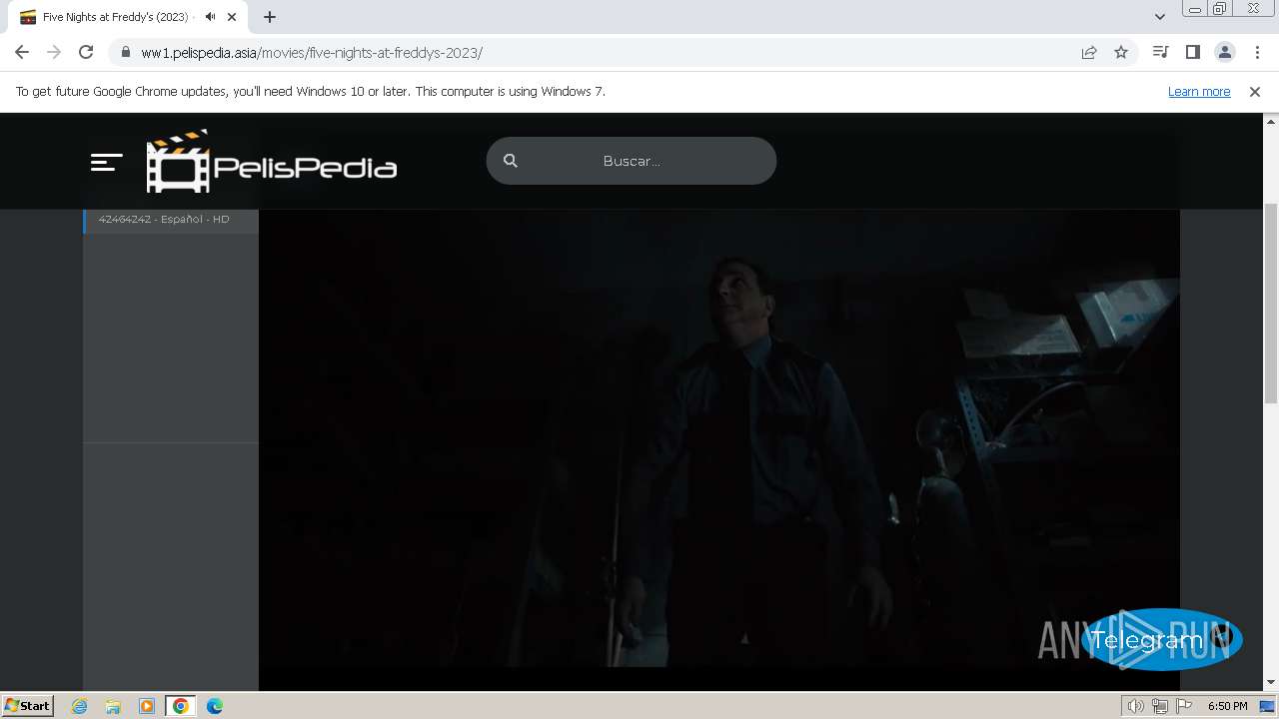
Task: Open File Explorer from taskbar
Action: click(x=113, y=706)
